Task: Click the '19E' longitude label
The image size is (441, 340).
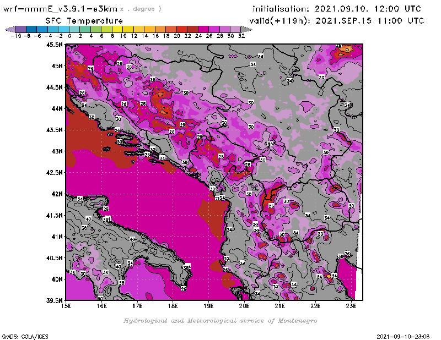Action: pyautogui.click(x=209, y=306)
